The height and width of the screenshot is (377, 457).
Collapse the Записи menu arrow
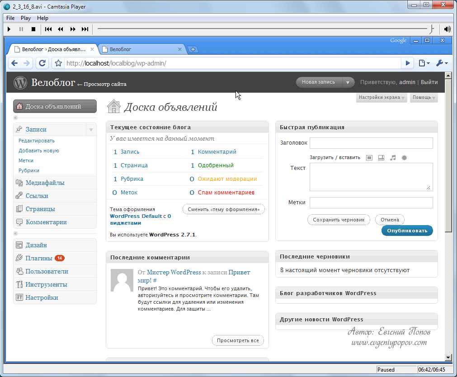(x=91, y=129)
